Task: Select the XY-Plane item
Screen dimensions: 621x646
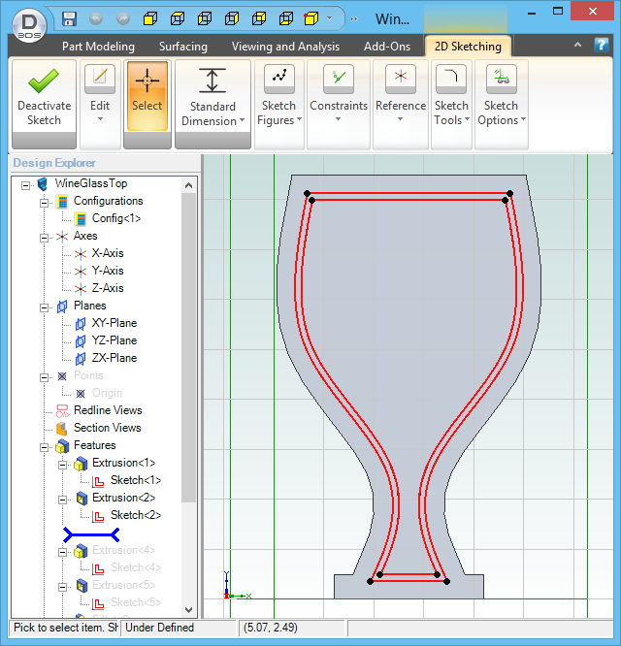Action: coord(114,323)
